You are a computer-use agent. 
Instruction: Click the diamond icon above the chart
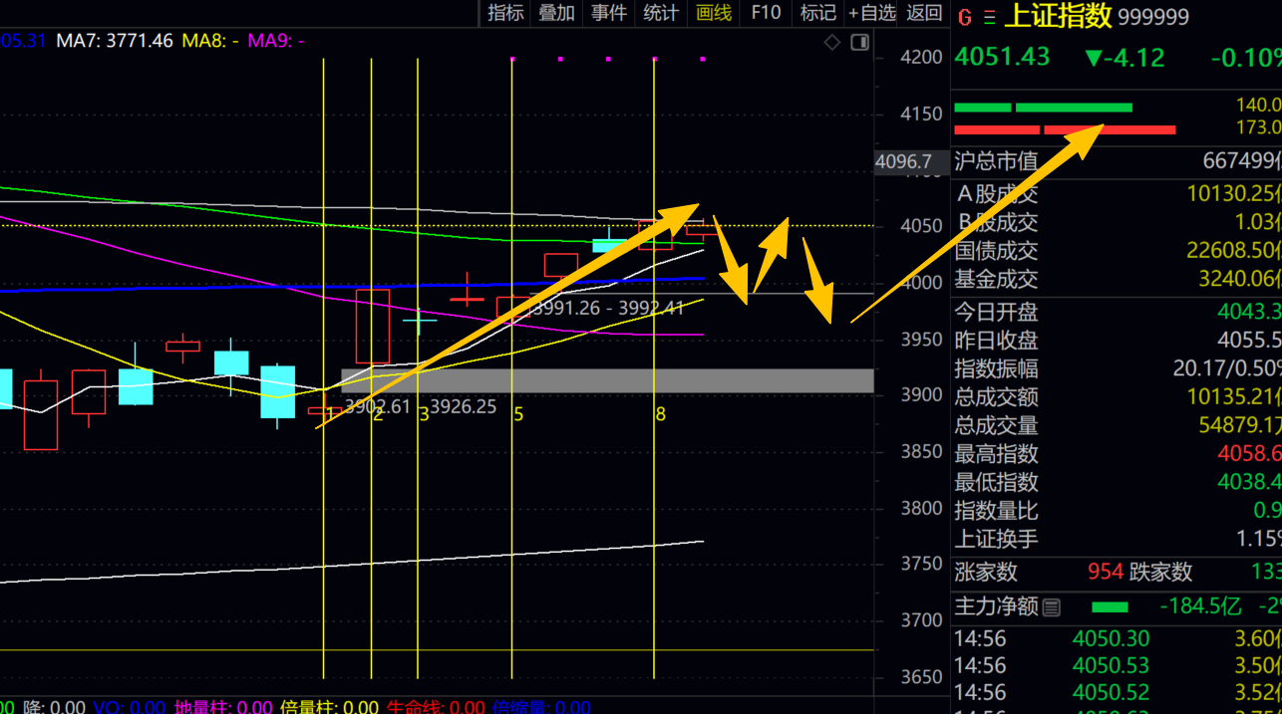tap(832, 42)
